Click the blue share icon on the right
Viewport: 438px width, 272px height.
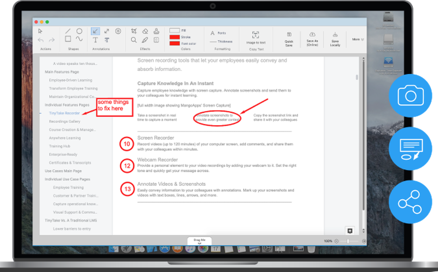point(410,202)
